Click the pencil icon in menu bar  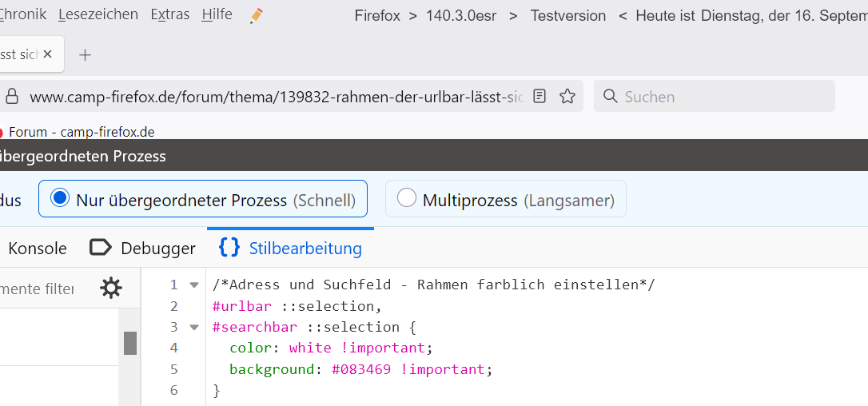257,15
